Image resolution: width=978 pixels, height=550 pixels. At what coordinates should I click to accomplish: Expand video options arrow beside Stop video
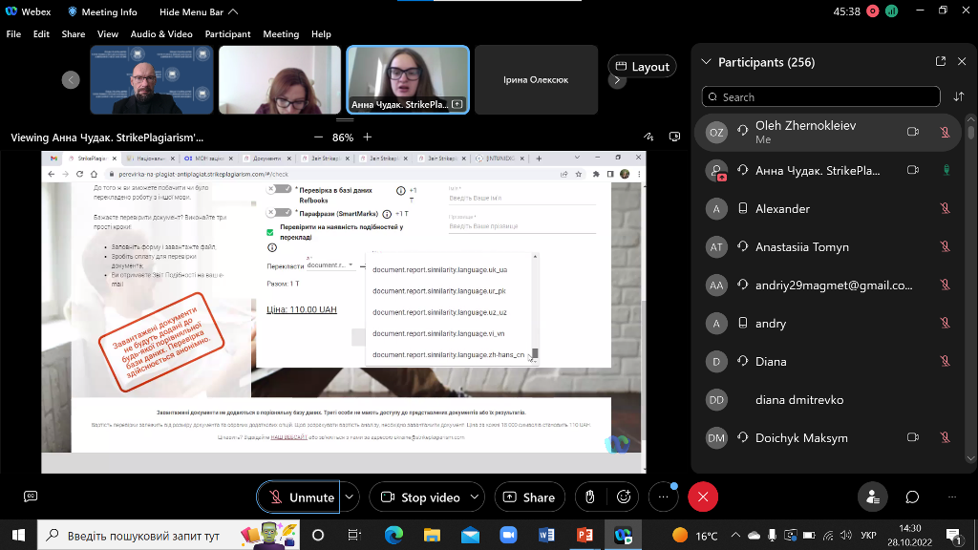pyautogui.click(x=475, y=497)
